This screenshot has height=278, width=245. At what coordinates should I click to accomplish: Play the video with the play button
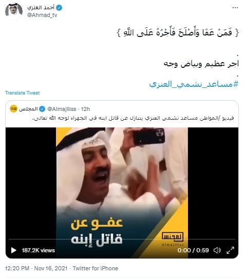pos(14,250)
